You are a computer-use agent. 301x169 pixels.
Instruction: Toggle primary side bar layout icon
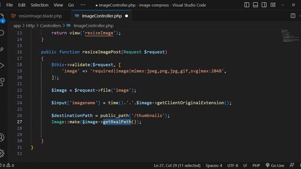pos(246,5)
